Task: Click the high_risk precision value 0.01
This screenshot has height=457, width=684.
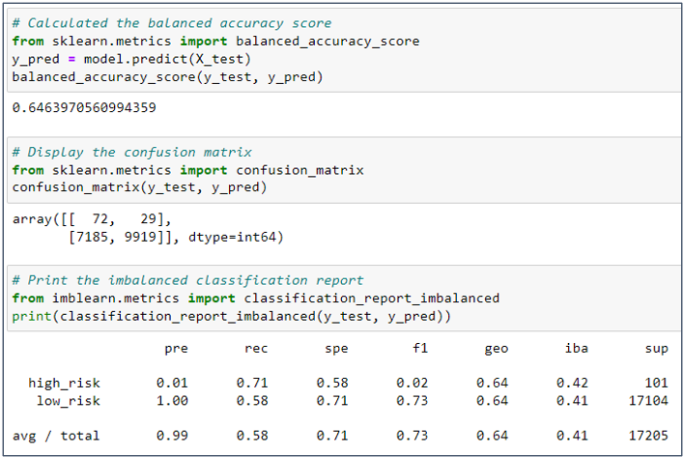Action: [172, 383]
